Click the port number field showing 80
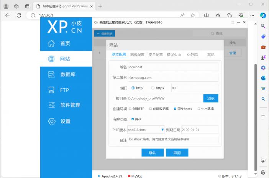Image resolution: width=269 pixels, height=178 pixels. click(195, 88)
